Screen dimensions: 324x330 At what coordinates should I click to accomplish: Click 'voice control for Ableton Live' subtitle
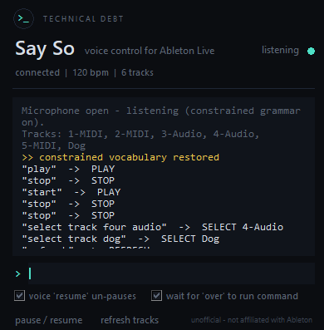point(150,51)
